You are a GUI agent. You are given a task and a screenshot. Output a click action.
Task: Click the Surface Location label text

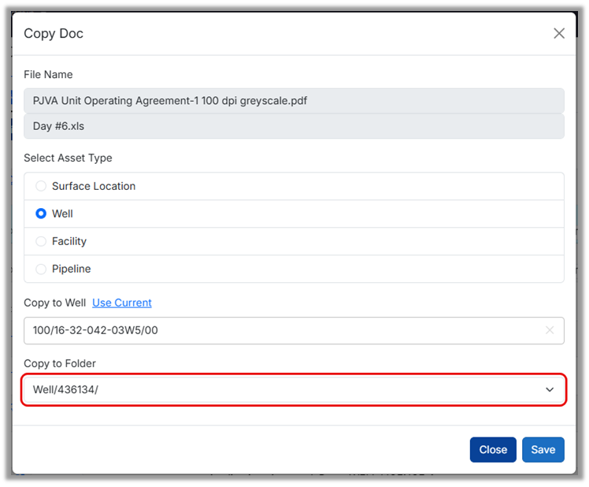point(94,186)
